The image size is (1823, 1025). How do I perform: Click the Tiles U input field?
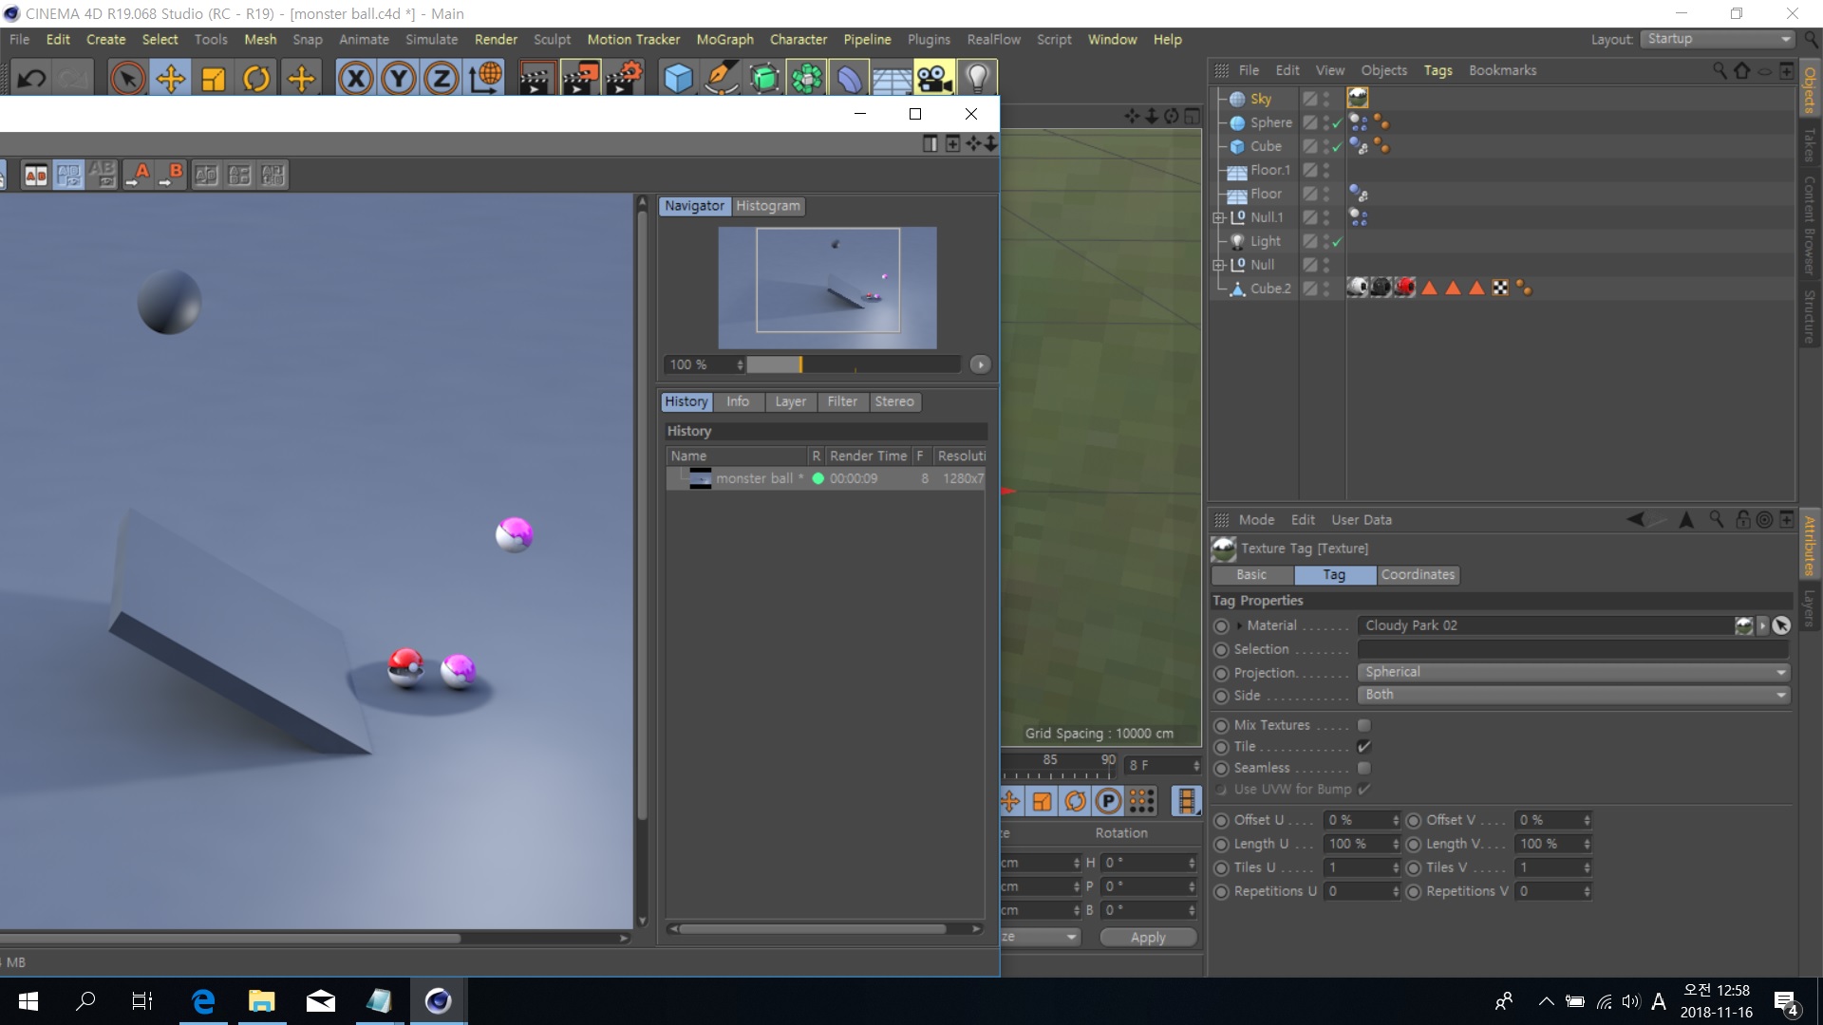[1356, 867]
